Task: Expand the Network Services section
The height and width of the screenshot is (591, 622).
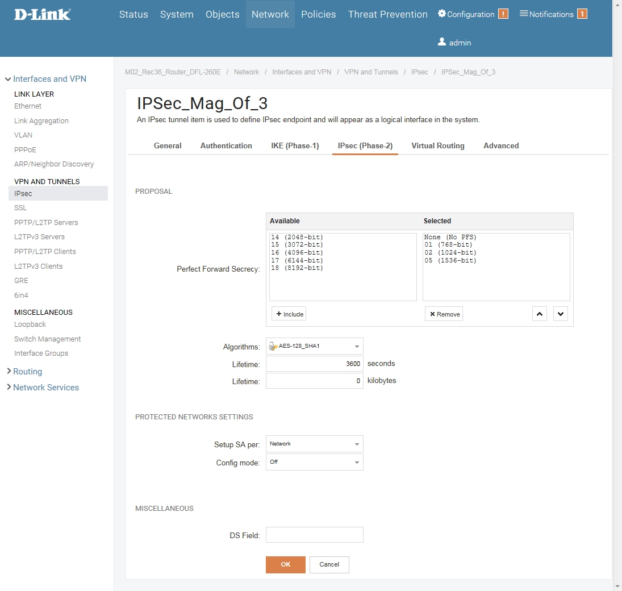Action: [45, 388]
